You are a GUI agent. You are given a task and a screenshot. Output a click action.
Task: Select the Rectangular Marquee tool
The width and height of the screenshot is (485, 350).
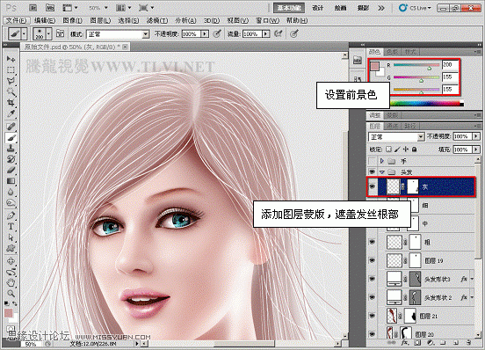11,70
